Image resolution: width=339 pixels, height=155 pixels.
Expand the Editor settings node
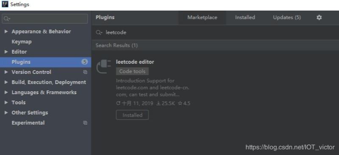(6, 52)
